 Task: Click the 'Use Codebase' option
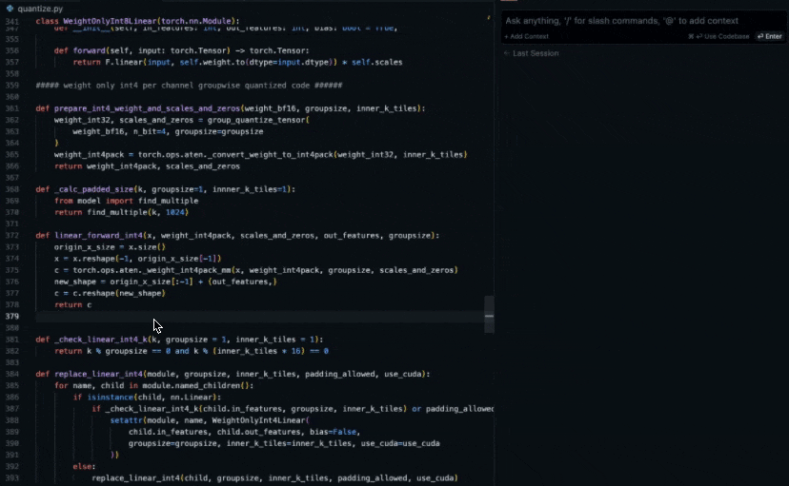click(x=720, y=36)
